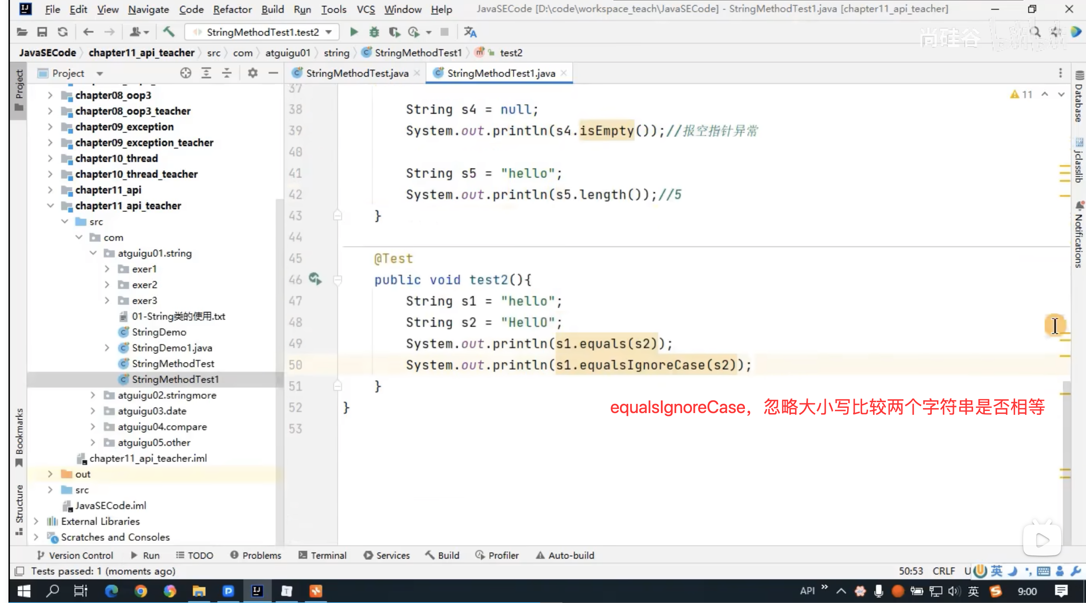1086x603 pixels.
Task: Open Project panel settings gear
Action: (x=252, y=73)
